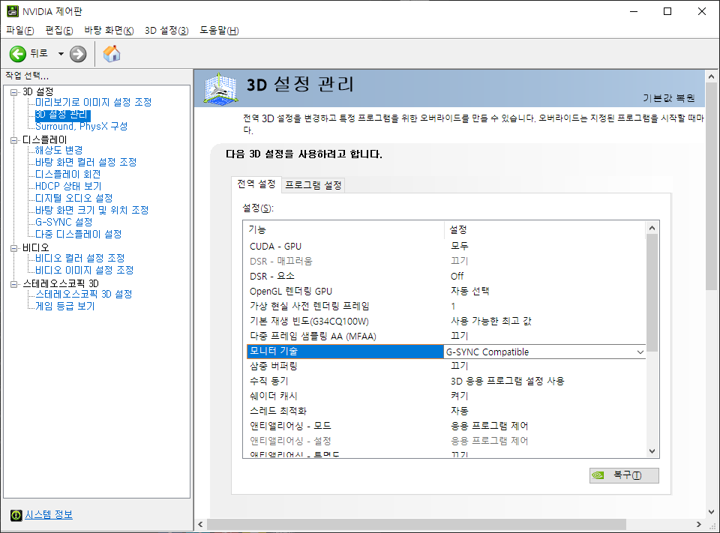Go to Home via house icon
This screenshot has width=720, height=533.
tap(112, 54)
